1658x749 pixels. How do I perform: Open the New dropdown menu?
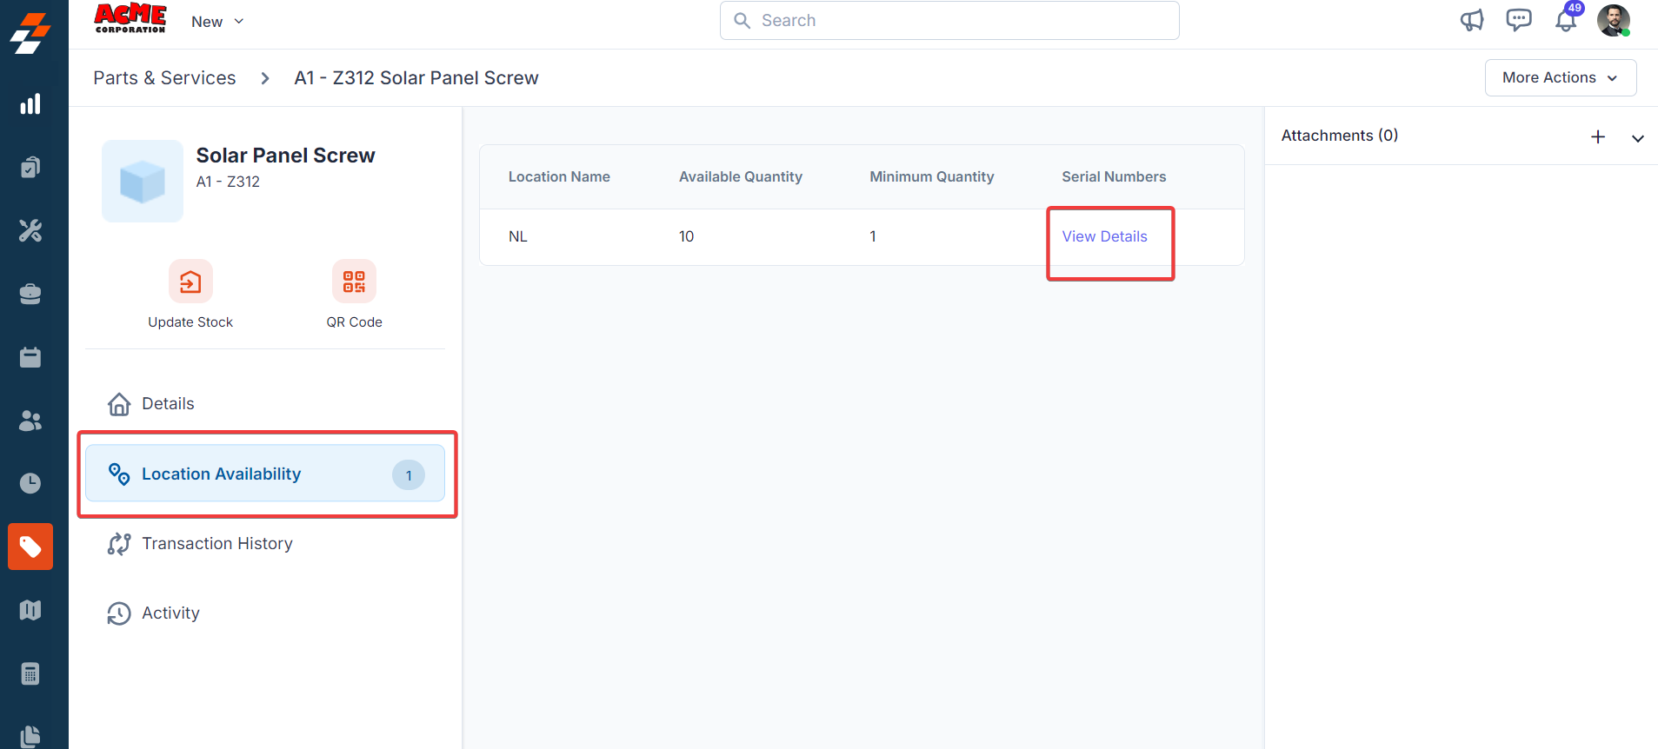coord(217,22)
